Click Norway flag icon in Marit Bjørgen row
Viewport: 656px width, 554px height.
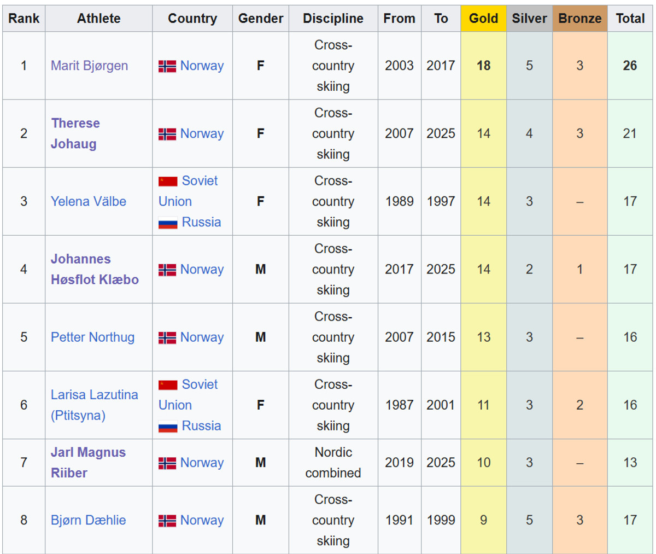coord(167,66)
